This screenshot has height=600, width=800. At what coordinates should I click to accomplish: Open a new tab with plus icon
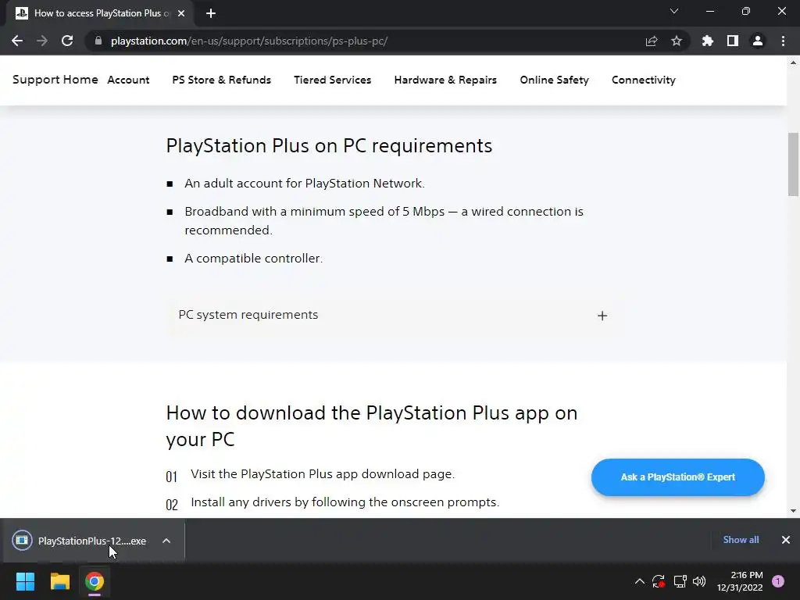(x=211, y=13)
